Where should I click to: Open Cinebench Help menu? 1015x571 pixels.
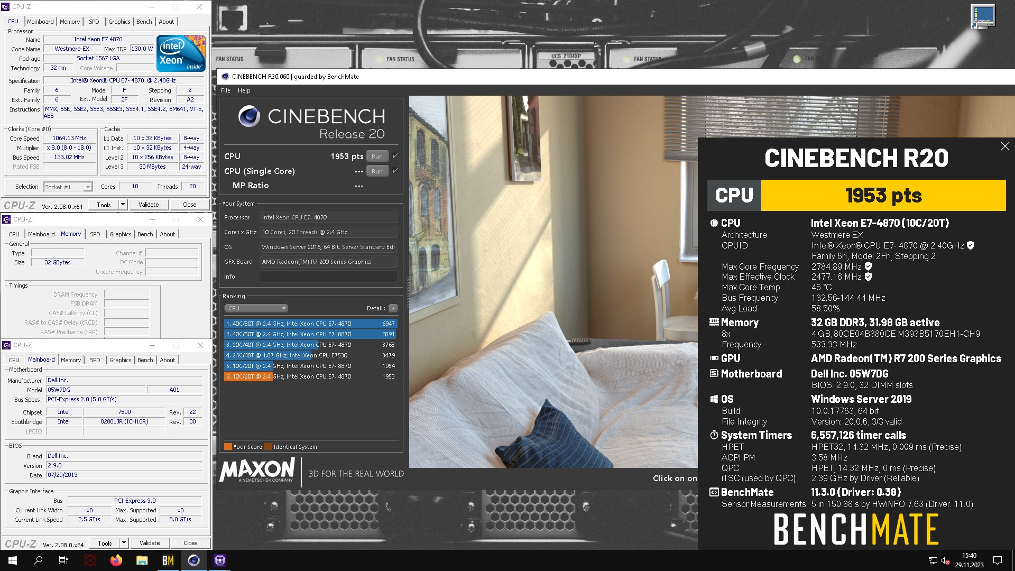click(x=244, y=90)
